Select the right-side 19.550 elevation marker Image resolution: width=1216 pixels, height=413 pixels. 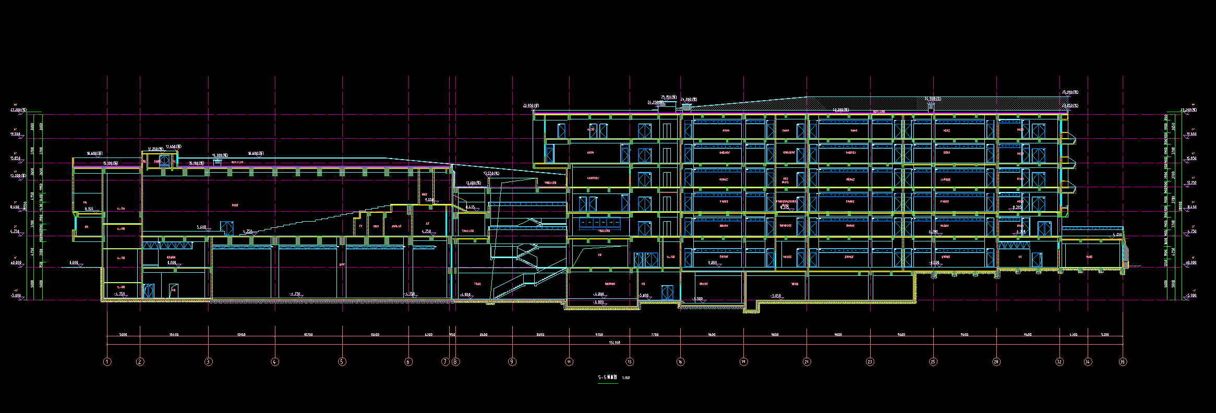[1191, 134]
